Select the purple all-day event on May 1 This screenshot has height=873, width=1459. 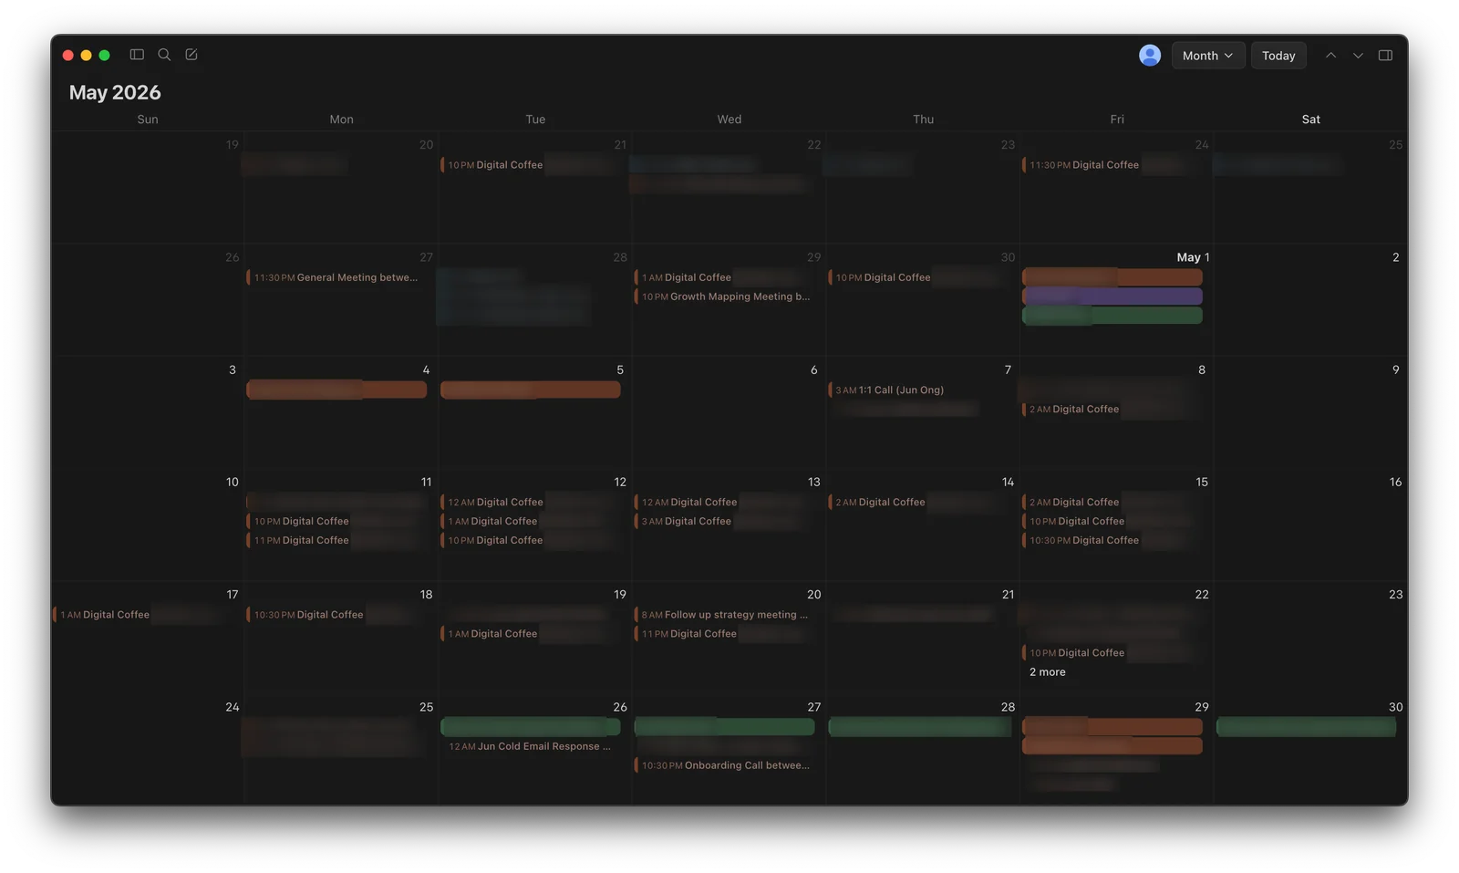pyautogui.click(x=1112, y=296)
